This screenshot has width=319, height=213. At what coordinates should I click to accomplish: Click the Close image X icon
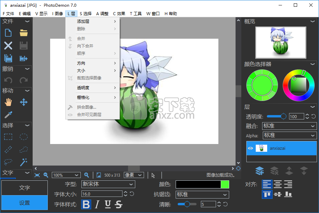coord(8,45)
